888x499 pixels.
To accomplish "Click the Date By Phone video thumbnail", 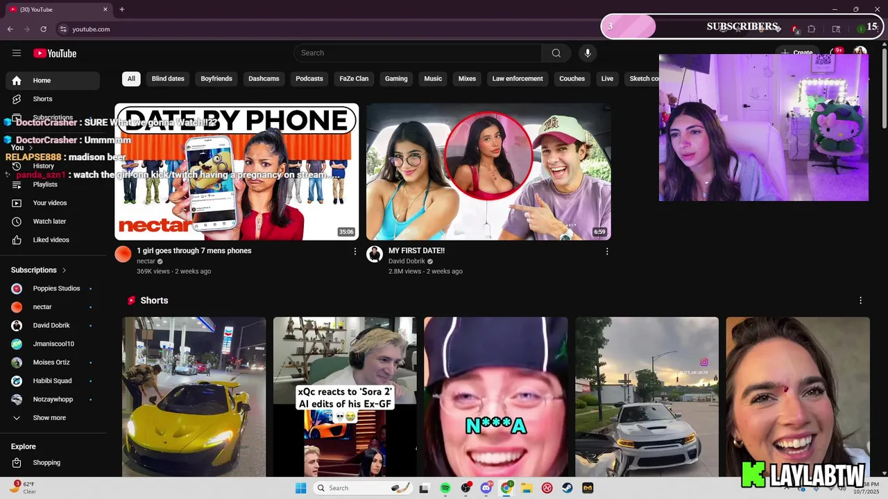I will click(x=237, y=172).
